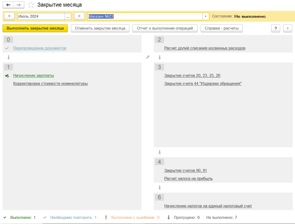295x224 pixels.
Task: Go to previous month period
Action: click(x=9, y=16)
